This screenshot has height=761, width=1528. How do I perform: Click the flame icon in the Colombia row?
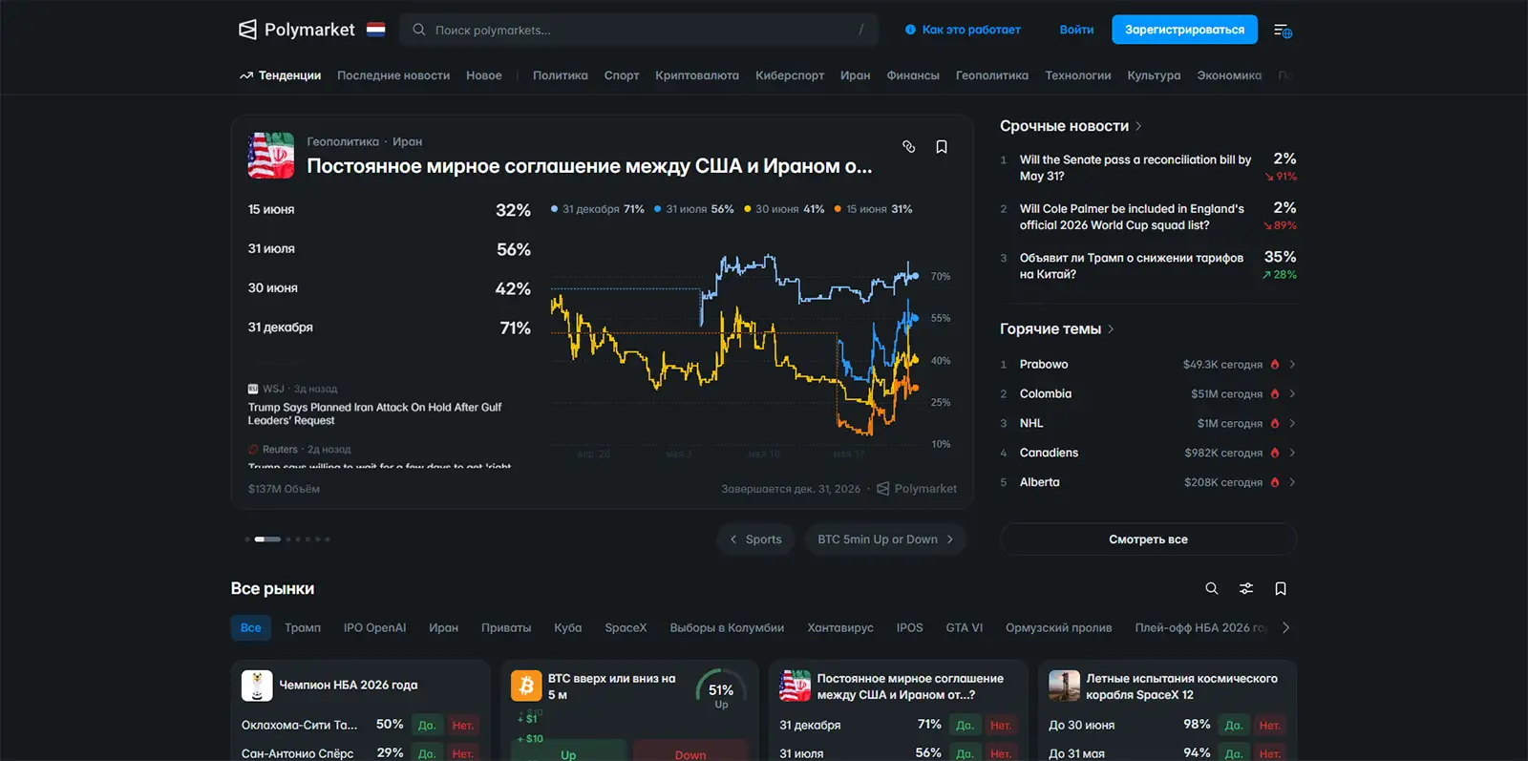coord(1275,393)
